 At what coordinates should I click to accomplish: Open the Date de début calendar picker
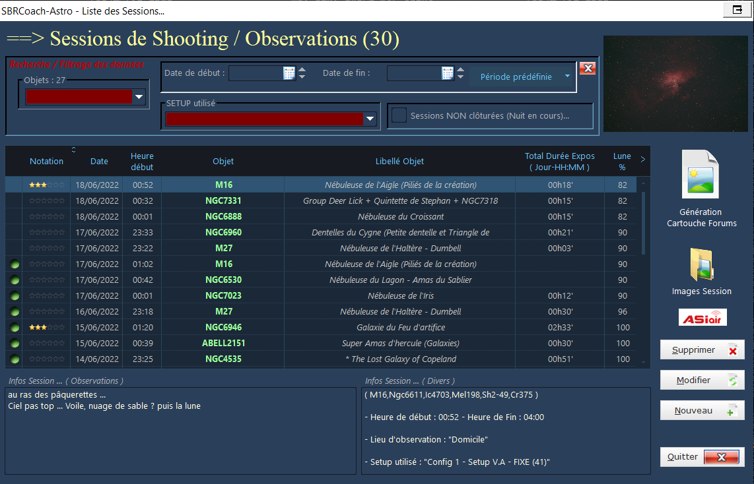pos(289,73)
